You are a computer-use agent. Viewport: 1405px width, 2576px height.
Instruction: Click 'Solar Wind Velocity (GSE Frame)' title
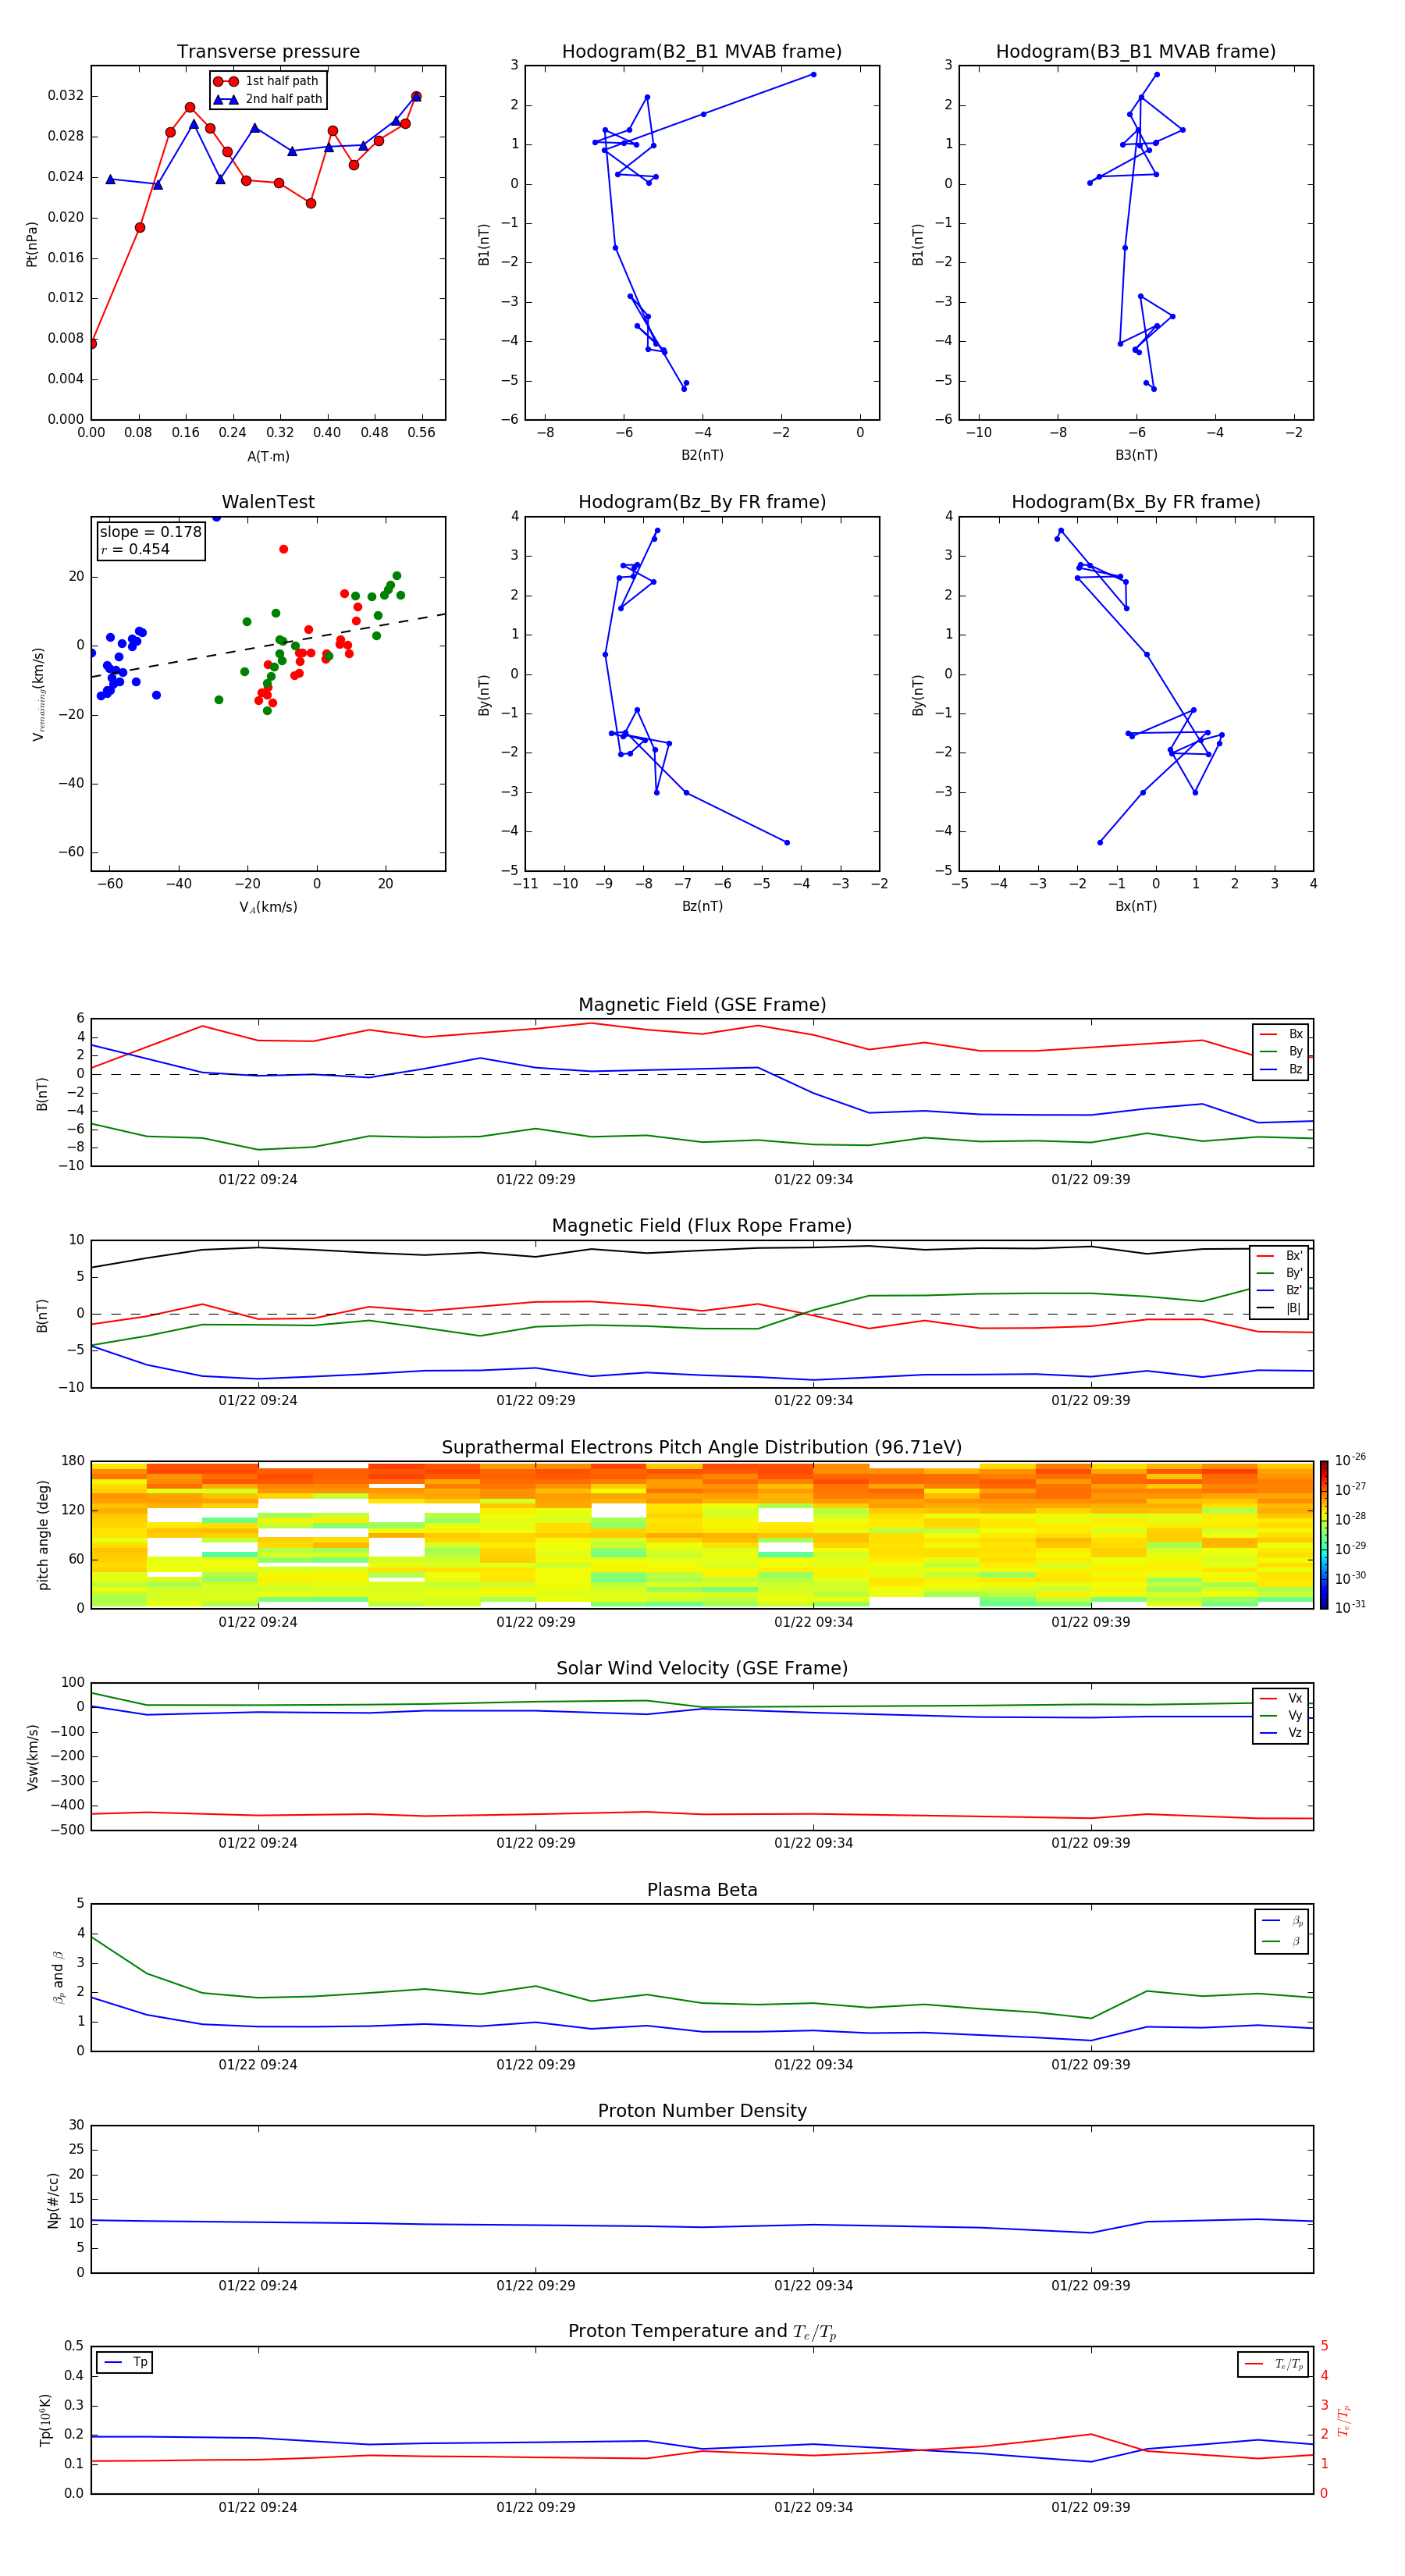tap(702, 1668)
